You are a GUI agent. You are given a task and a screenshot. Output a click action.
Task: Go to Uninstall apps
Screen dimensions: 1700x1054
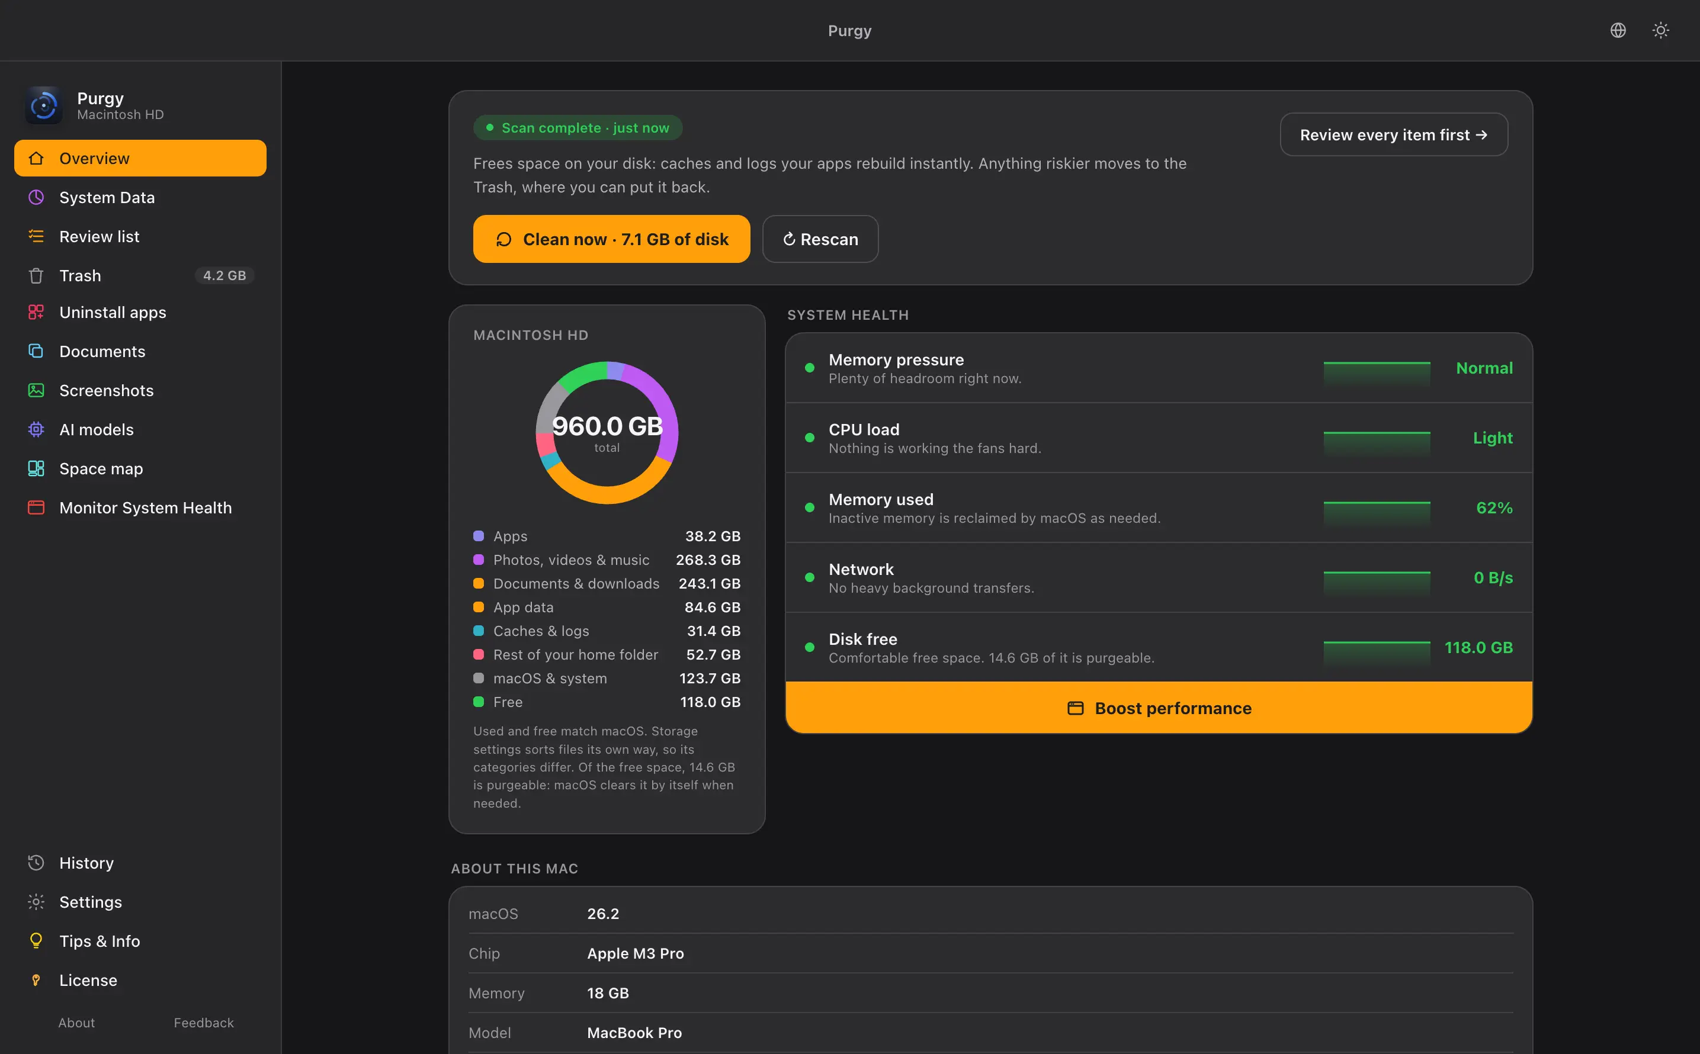click(x=140, y=312)
